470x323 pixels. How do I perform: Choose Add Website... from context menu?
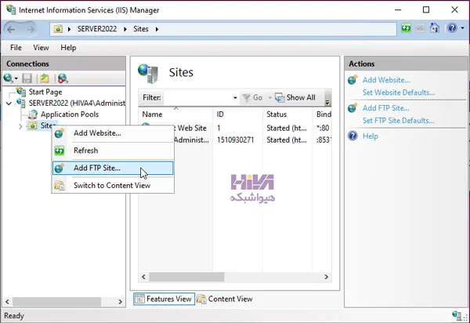113,133
